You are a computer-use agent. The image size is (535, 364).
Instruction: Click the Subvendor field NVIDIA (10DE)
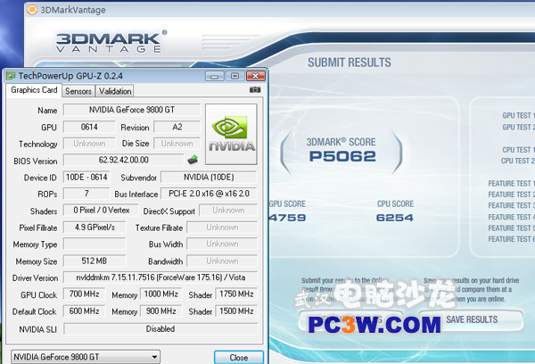coord(209,177)
